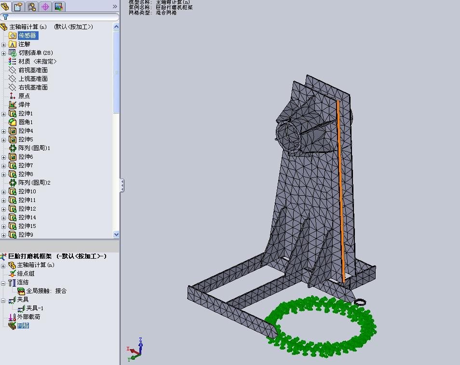Collapse the 夹具 fixtures node
The image size is (460, 365).
3,300
